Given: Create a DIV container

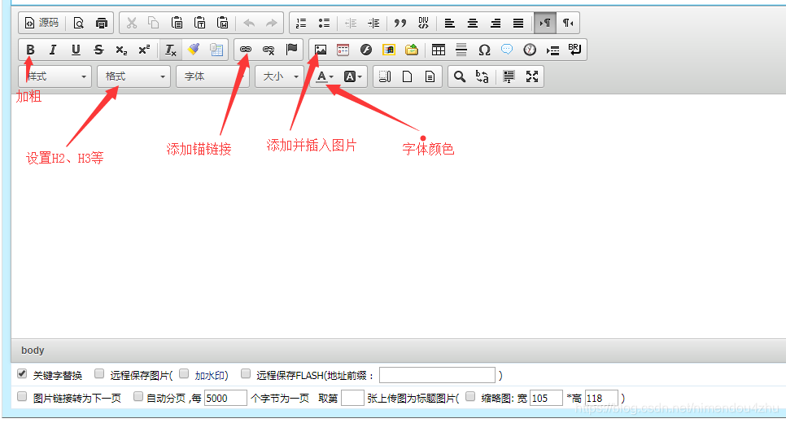Looking at the screenshot, I should click(x=424, y=23).
